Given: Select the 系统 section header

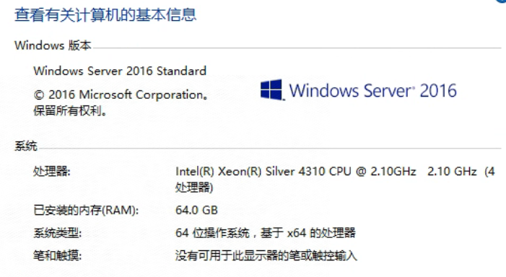Looking at the screenshot, I should pyautogui.click(x=26, y=146).
